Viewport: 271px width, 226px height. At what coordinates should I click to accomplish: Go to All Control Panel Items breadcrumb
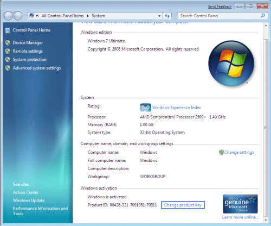point(62,16)
